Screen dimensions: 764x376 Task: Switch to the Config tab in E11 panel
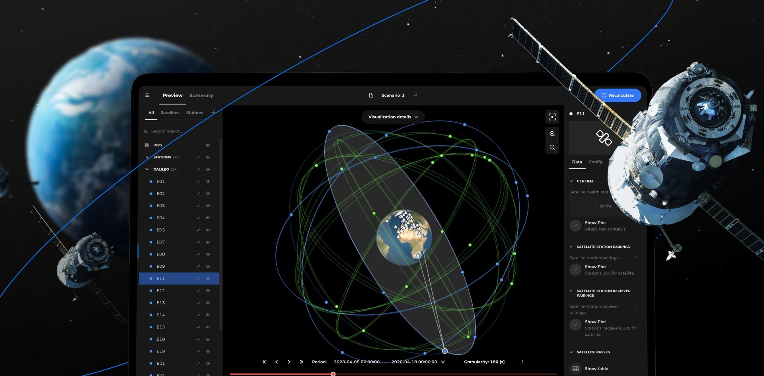(595, 162)
